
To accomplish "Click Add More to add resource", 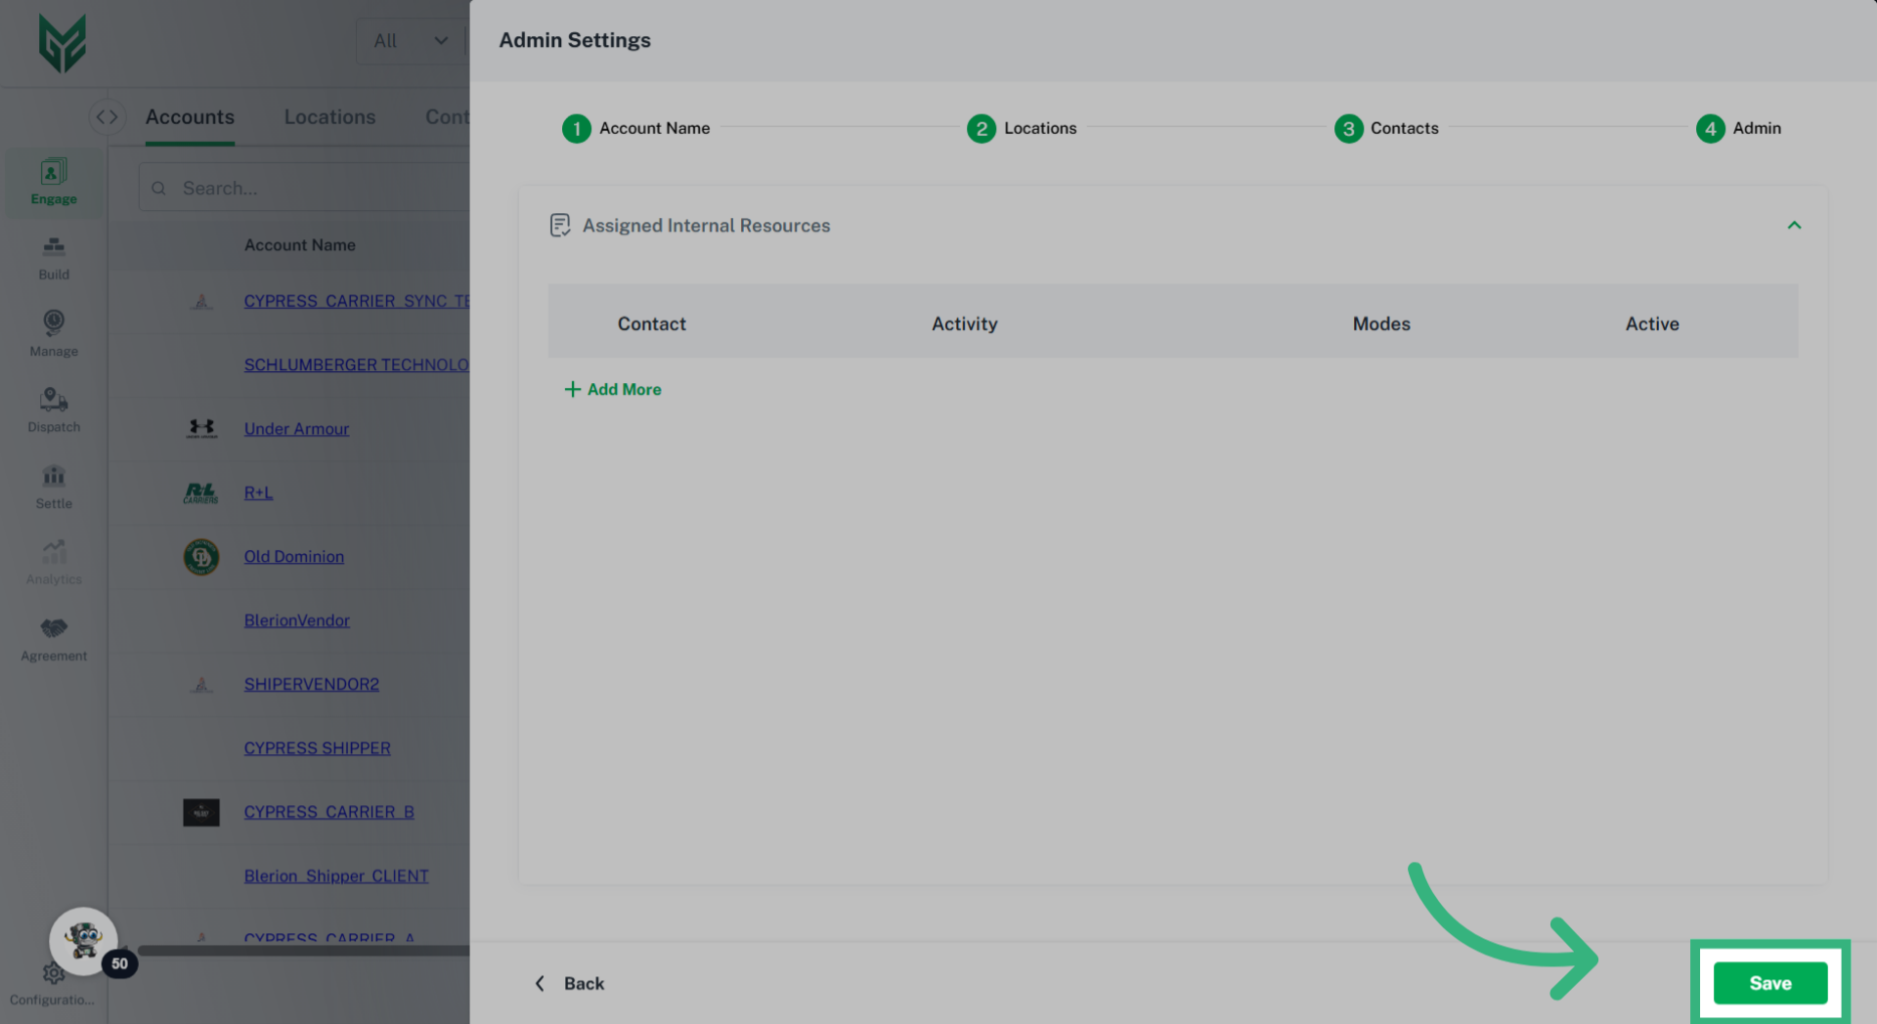I will click(613, 389).
